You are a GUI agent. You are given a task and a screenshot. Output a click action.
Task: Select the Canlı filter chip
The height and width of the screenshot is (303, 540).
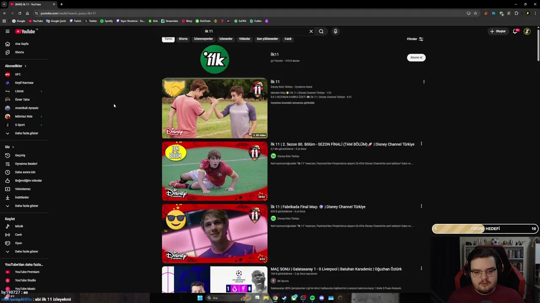(288, 39)
